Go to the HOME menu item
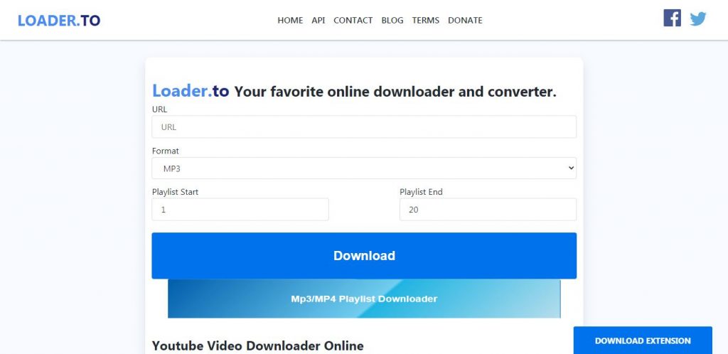The image size is (728, 354). click(290, 21)
